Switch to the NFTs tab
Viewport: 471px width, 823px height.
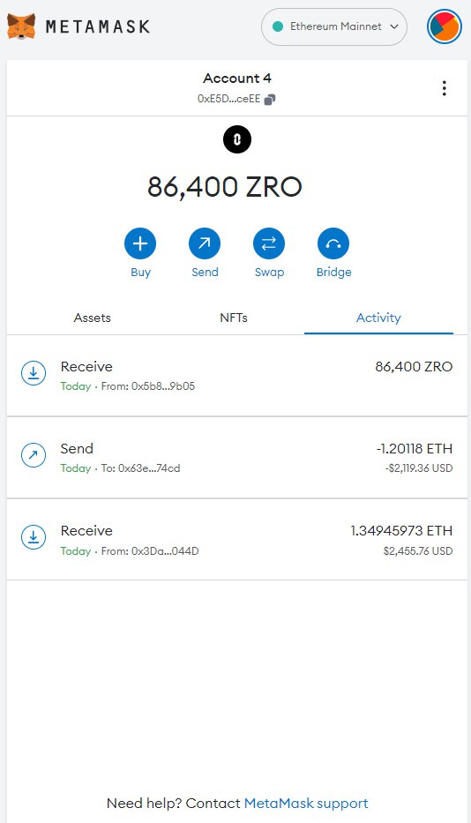click(x=234, y=318)
